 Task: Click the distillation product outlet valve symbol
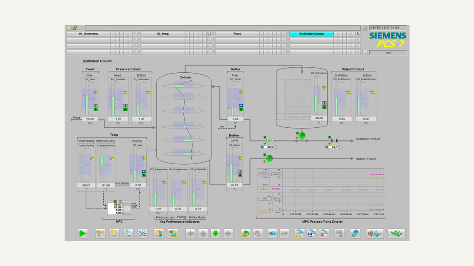pos(334,140)
